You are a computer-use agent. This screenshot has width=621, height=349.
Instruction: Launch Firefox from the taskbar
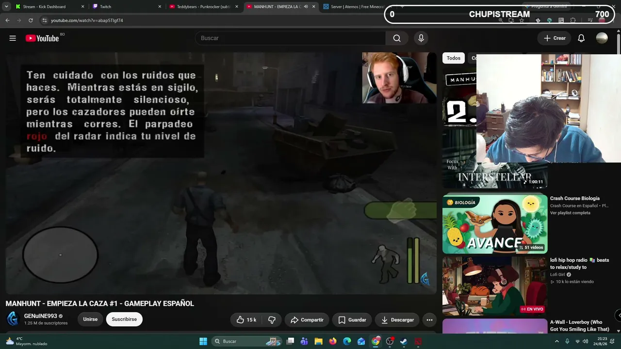click(x=333, y=341)
